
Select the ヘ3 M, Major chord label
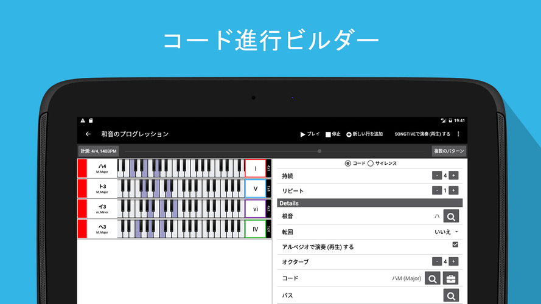(102, 229)
